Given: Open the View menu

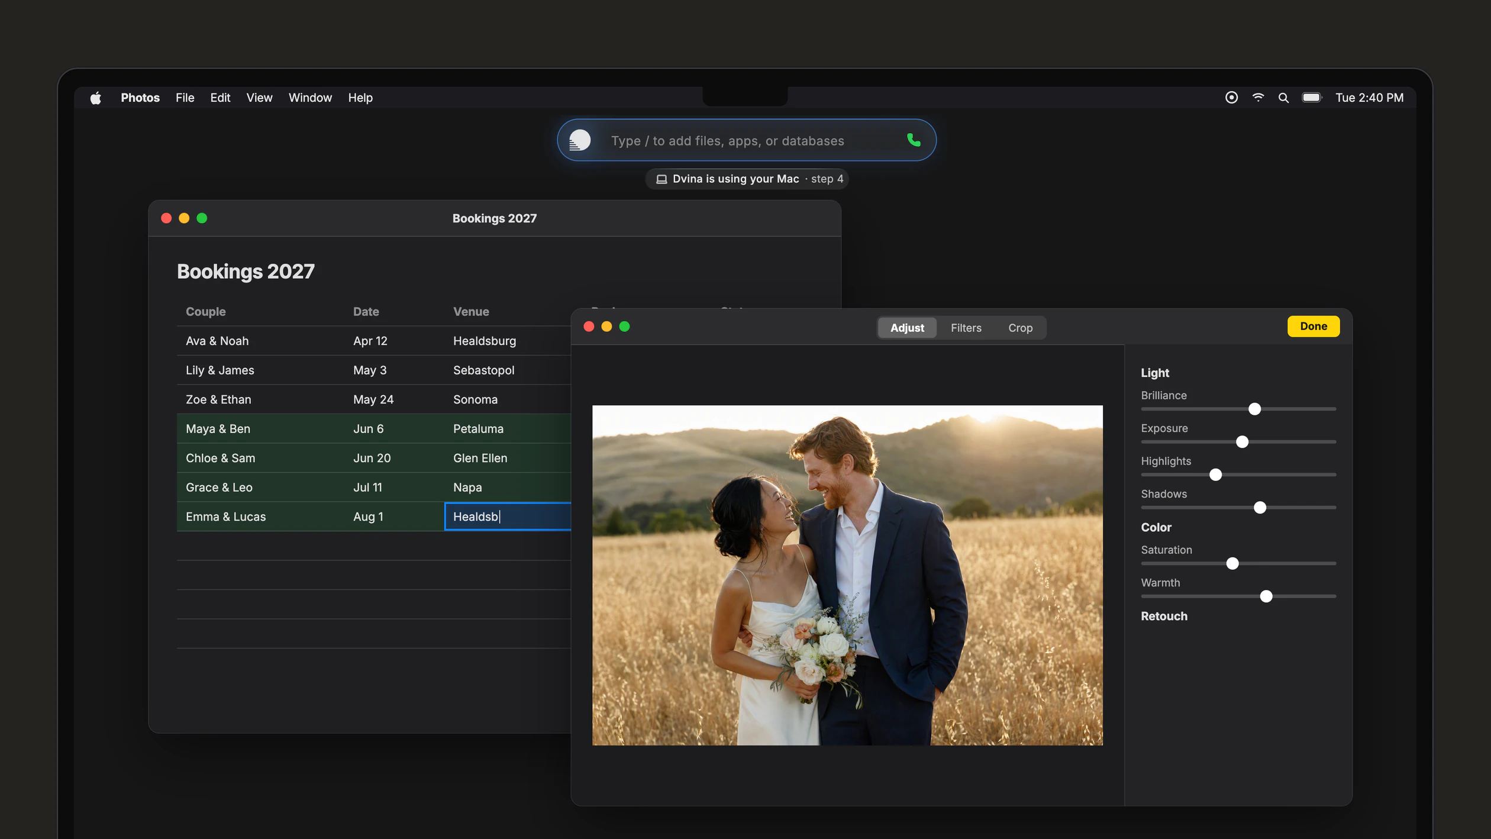Looking at the screenshot, I should coord(259,98).
